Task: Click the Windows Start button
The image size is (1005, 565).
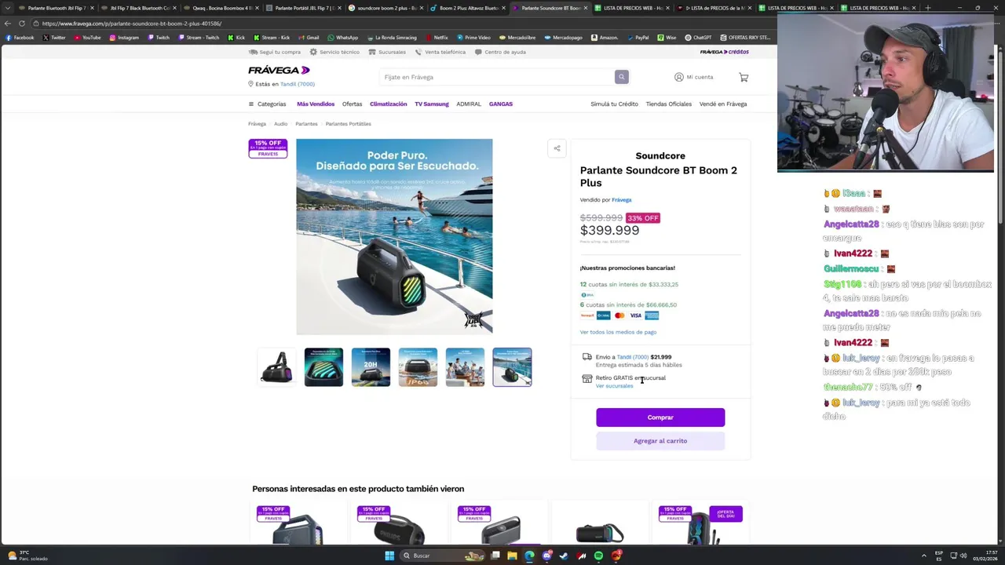Action: coord(389,556)
